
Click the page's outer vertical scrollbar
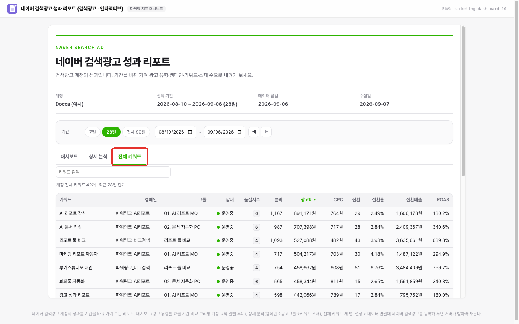pos(516,160)
